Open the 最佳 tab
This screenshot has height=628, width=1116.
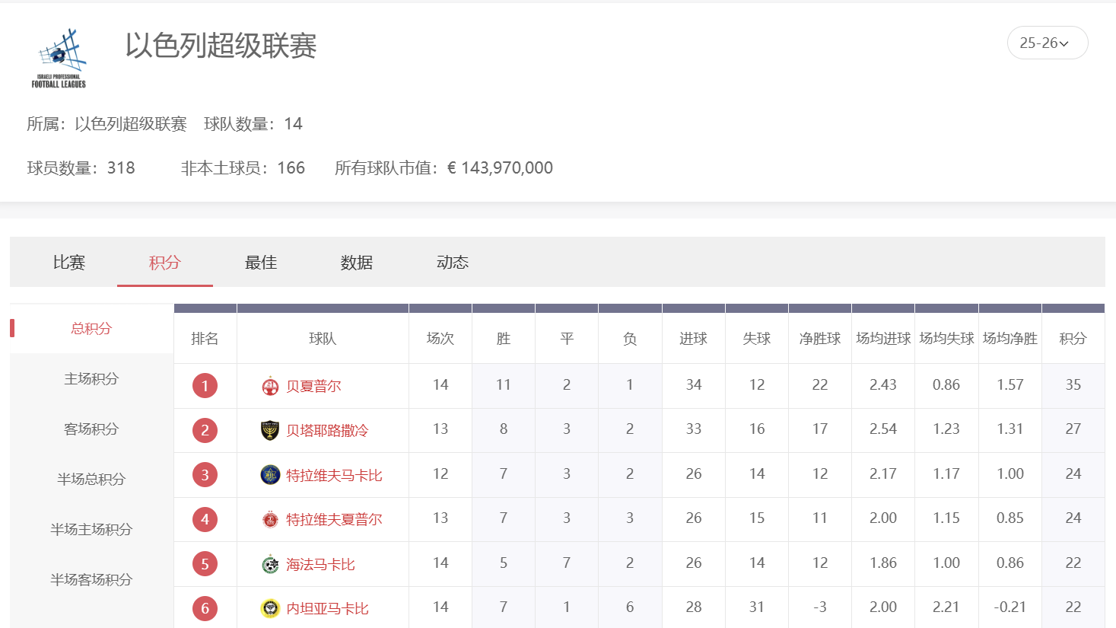pyautogui.click(x=260, y=262)
